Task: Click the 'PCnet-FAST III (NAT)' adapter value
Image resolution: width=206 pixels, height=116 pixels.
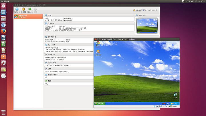Action: pos(62,65)
